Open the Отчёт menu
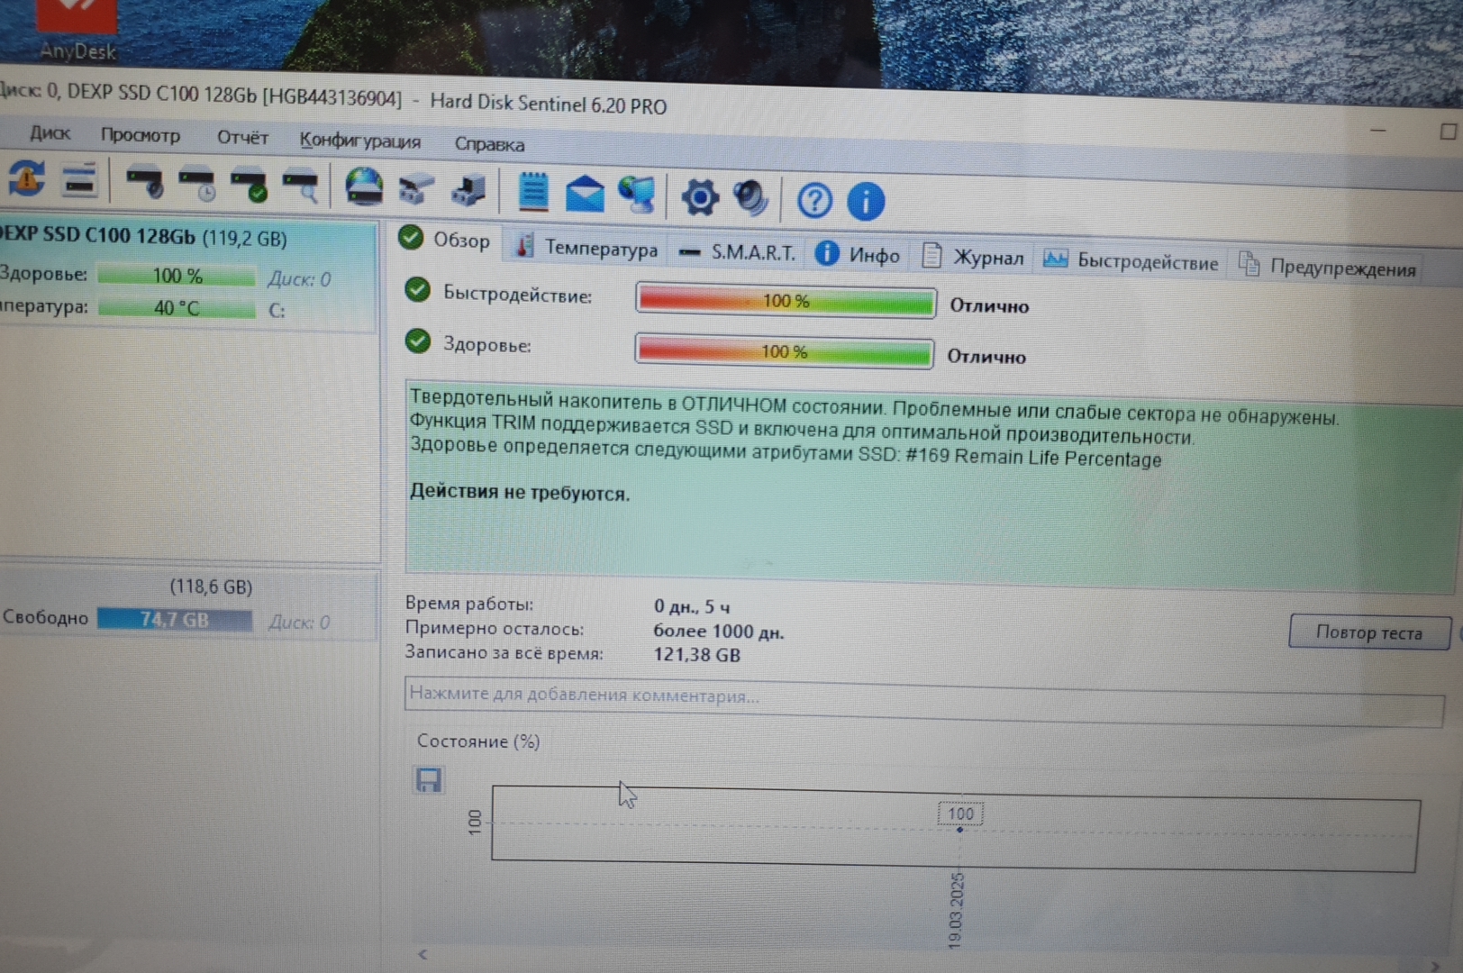 coord(242,137)
